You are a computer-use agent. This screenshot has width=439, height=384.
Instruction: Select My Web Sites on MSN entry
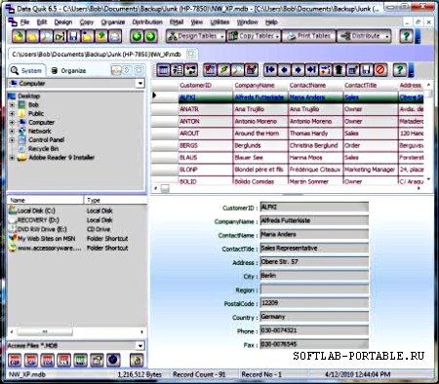click(x=46, y=239)
